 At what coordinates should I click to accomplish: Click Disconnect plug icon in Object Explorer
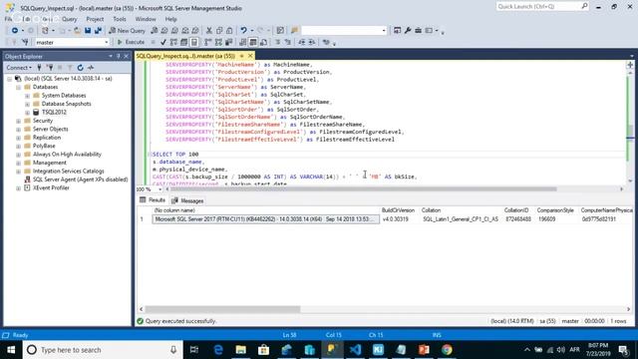pyautogui.click(x=50, y=68)
